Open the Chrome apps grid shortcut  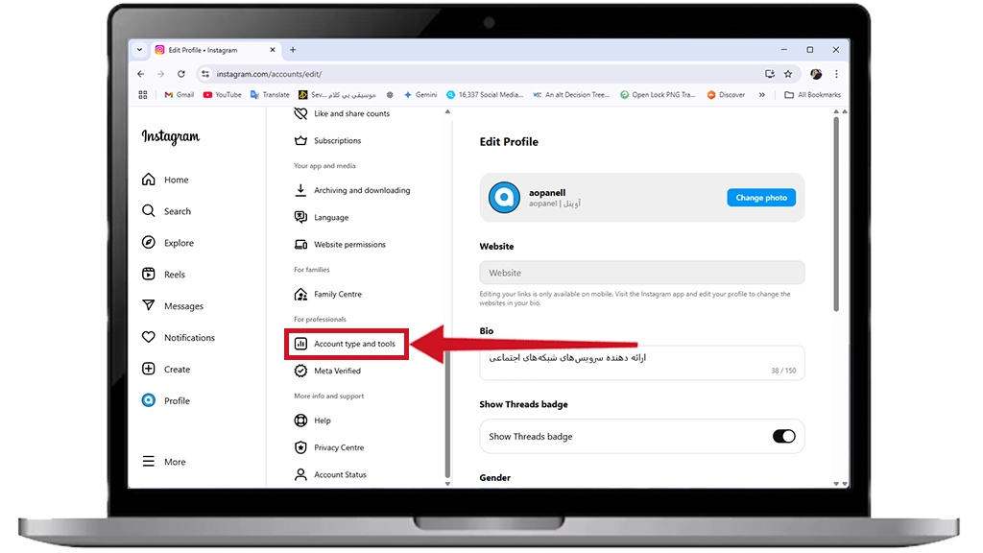(x=143, y=95)
